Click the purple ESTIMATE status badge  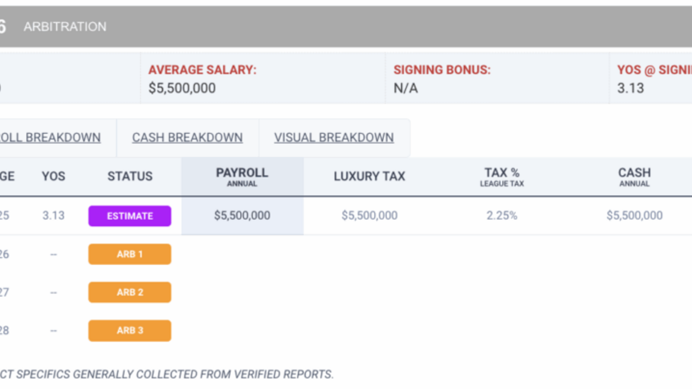click(130, 216)
